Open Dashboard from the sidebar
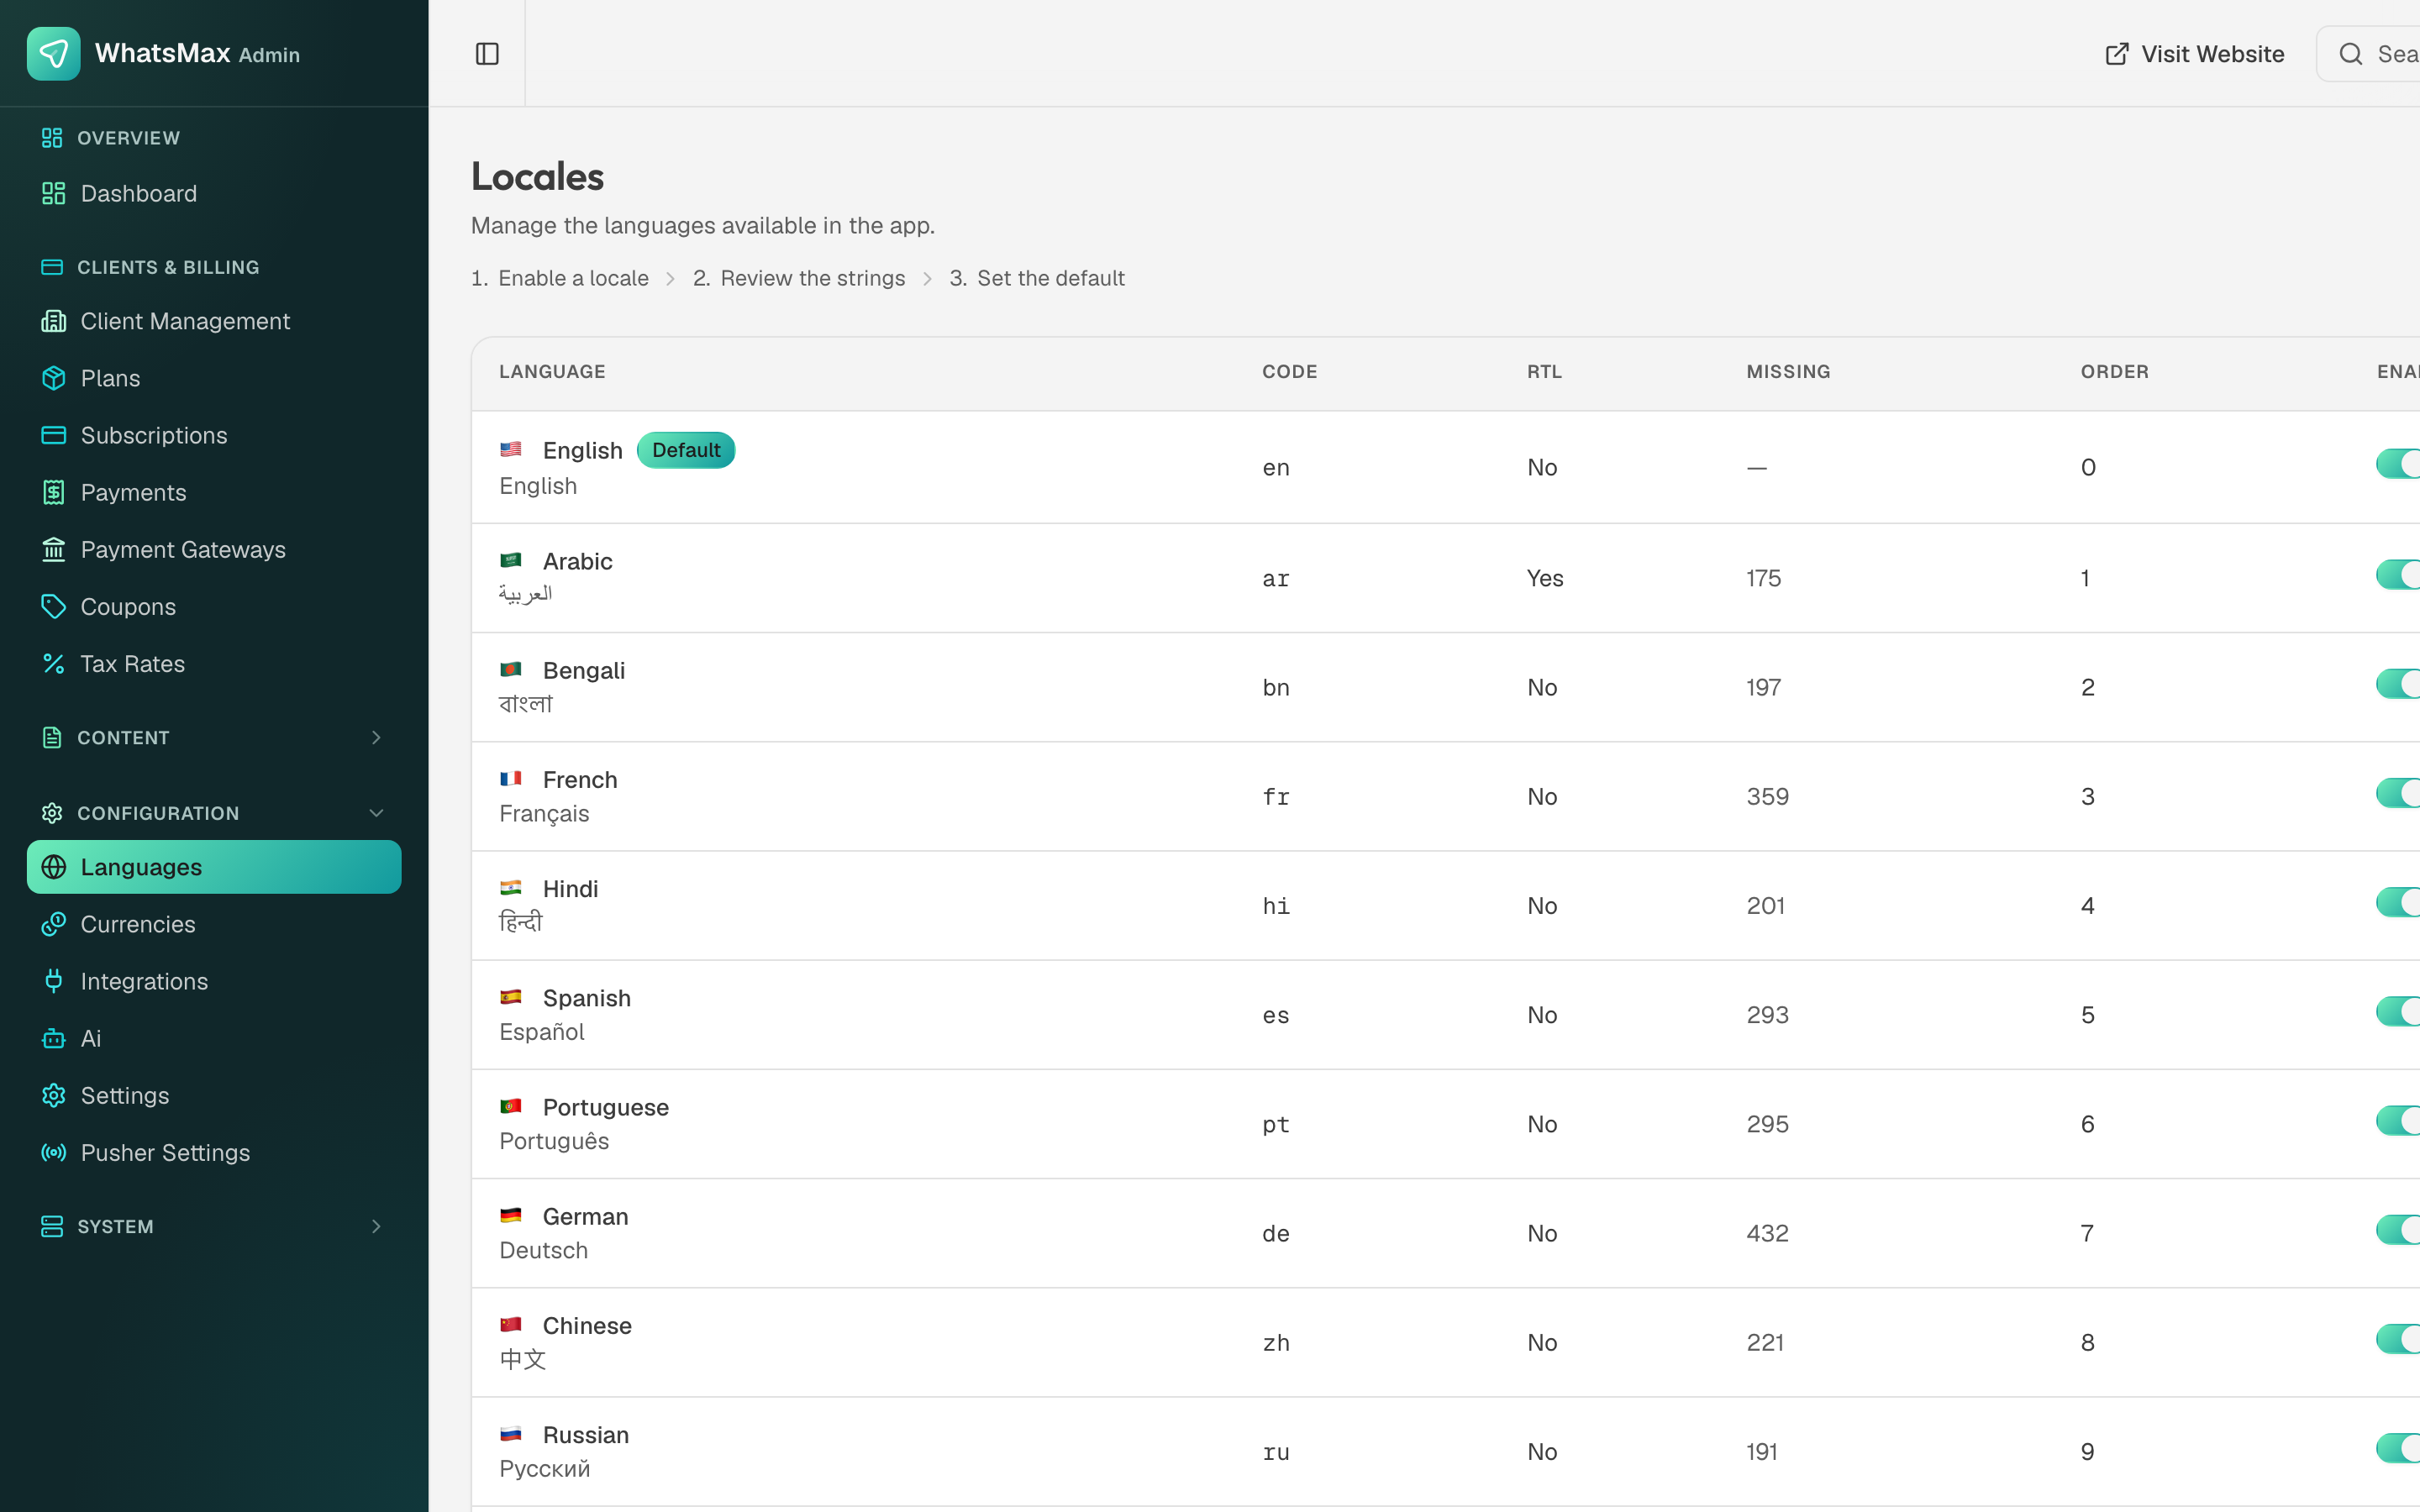 click(x=214, y=193)
